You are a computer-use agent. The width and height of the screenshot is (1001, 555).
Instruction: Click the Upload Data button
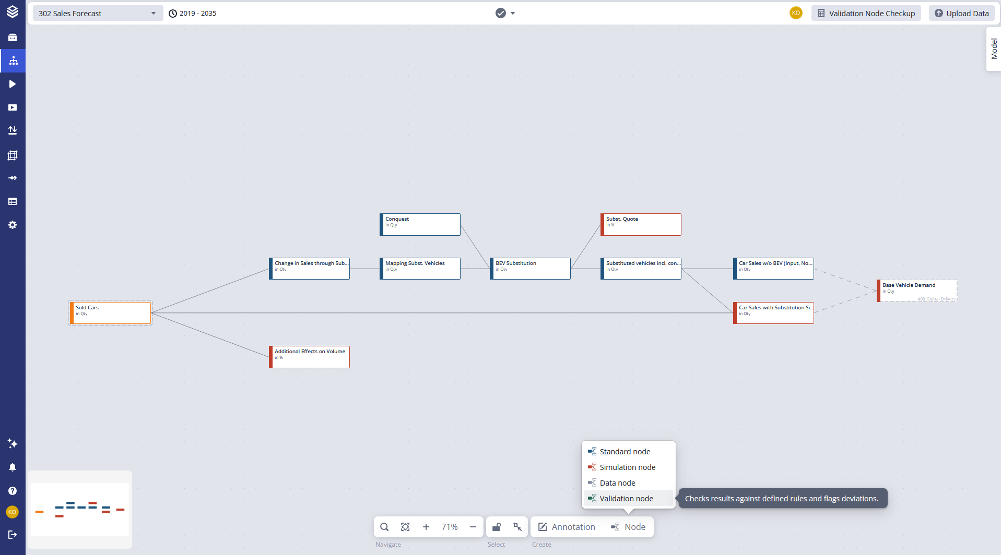pos(961,14)
